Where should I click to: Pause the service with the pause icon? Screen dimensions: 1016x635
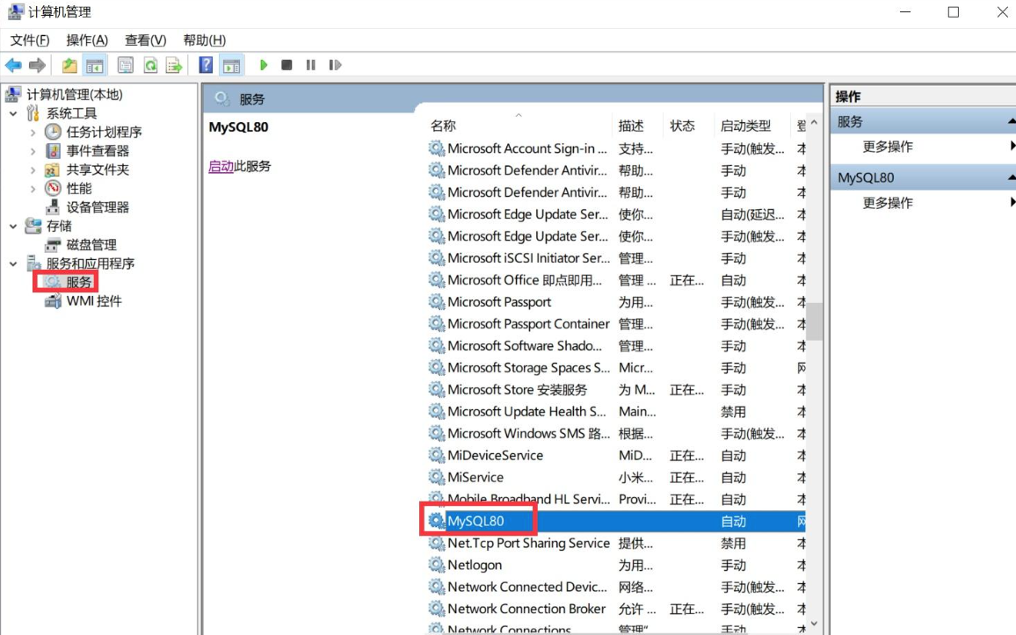point(311,65)
